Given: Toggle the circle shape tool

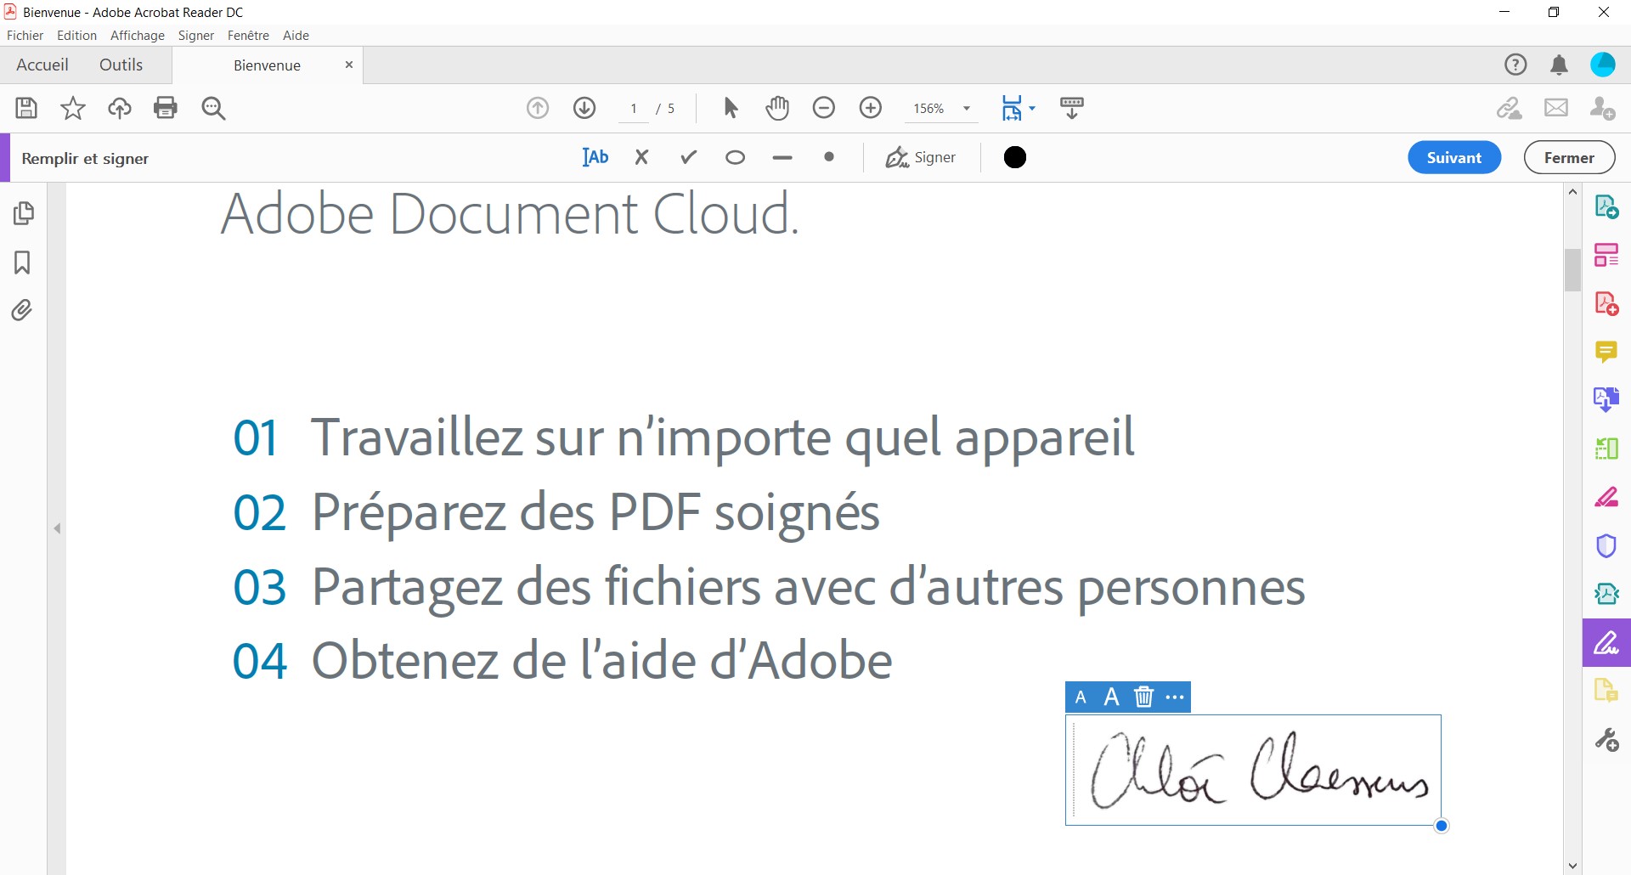Looking at the screenshot, I should 736,157.
